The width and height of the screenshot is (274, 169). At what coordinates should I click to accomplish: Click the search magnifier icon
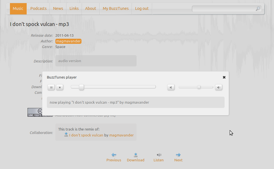click(258, 8)
